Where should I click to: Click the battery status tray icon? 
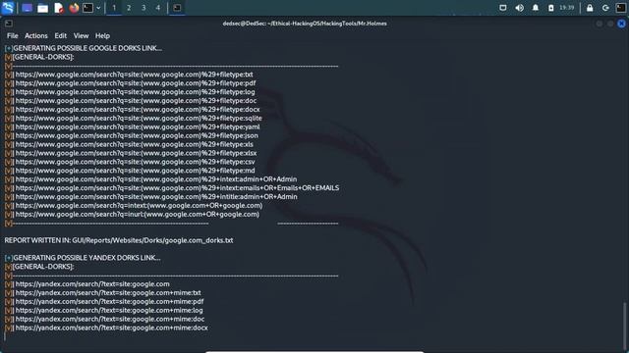(x=551, y=8)
